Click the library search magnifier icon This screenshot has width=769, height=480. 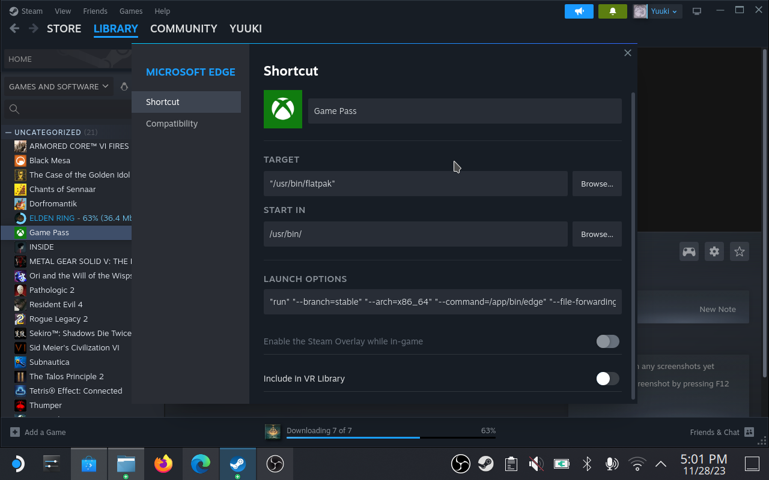click(x=14, y=109)
